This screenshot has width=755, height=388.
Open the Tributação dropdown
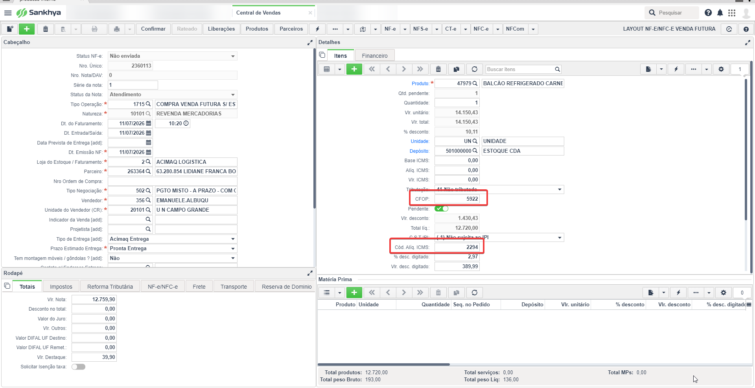point(560,190)
